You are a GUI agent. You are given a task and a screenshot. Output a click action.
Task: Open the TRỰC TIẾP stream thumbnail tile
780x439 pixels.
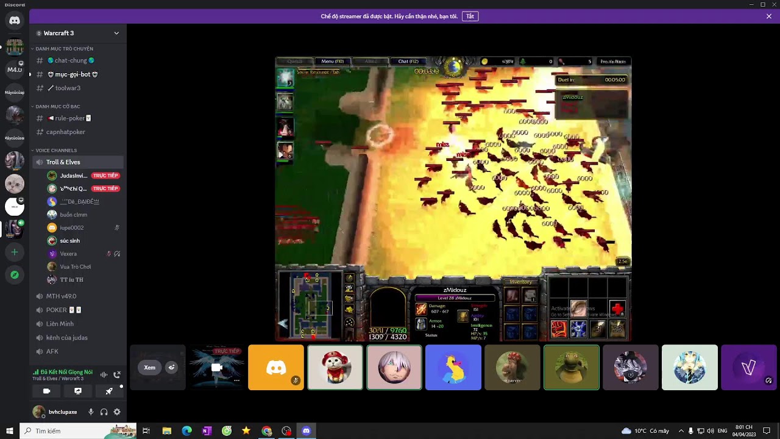tap(216, 368)
